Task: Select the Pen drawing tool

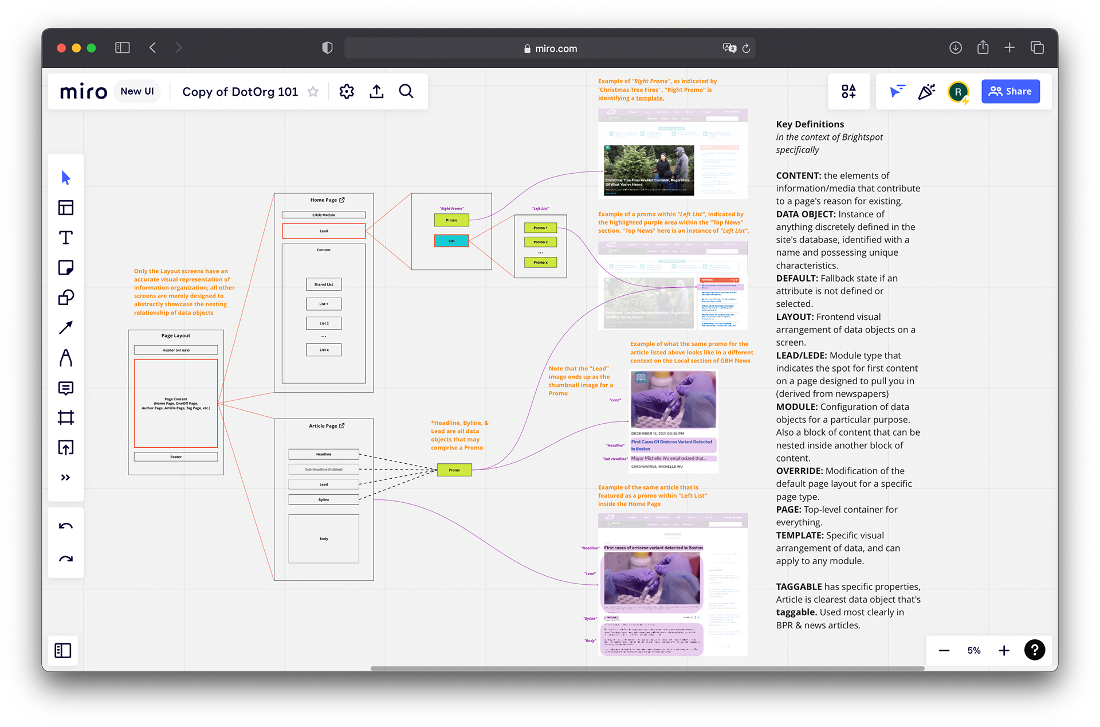Action: 66,358
